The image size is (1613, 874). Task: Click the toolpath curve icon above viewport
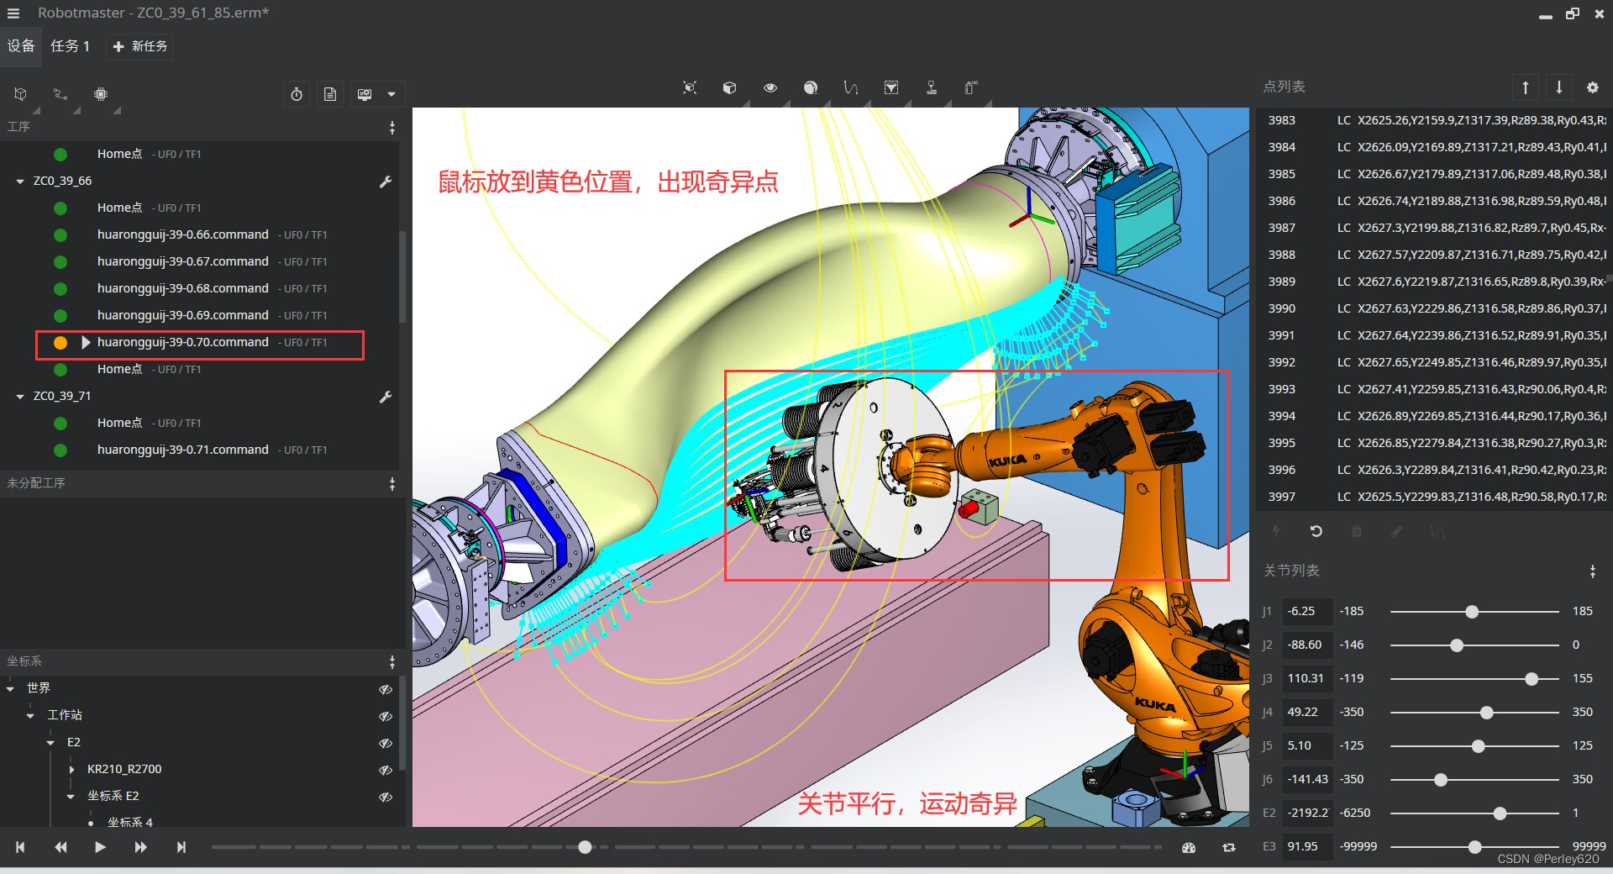point(851,87)
